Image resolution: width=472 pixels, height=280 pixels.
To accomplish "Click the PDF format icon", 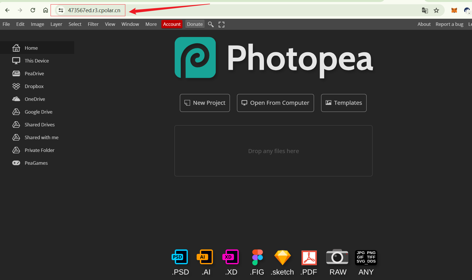I will [309, 258].
